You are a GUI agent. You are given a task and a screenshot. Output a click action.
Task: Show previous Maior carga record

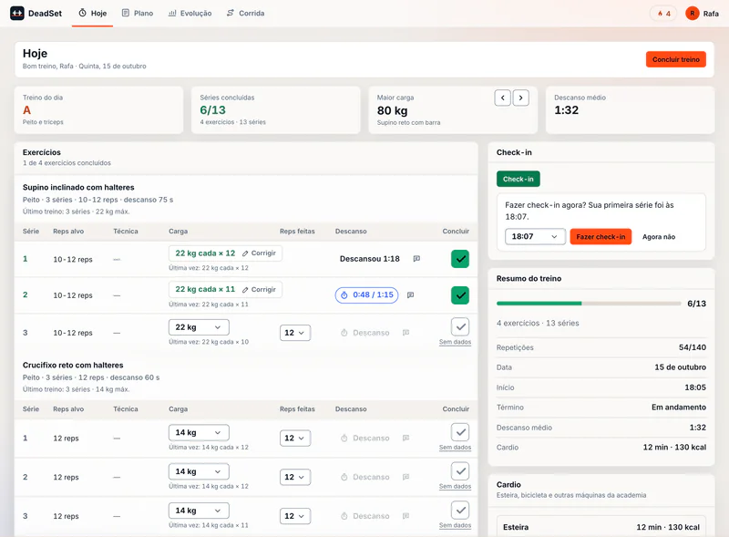coord(503,98)
